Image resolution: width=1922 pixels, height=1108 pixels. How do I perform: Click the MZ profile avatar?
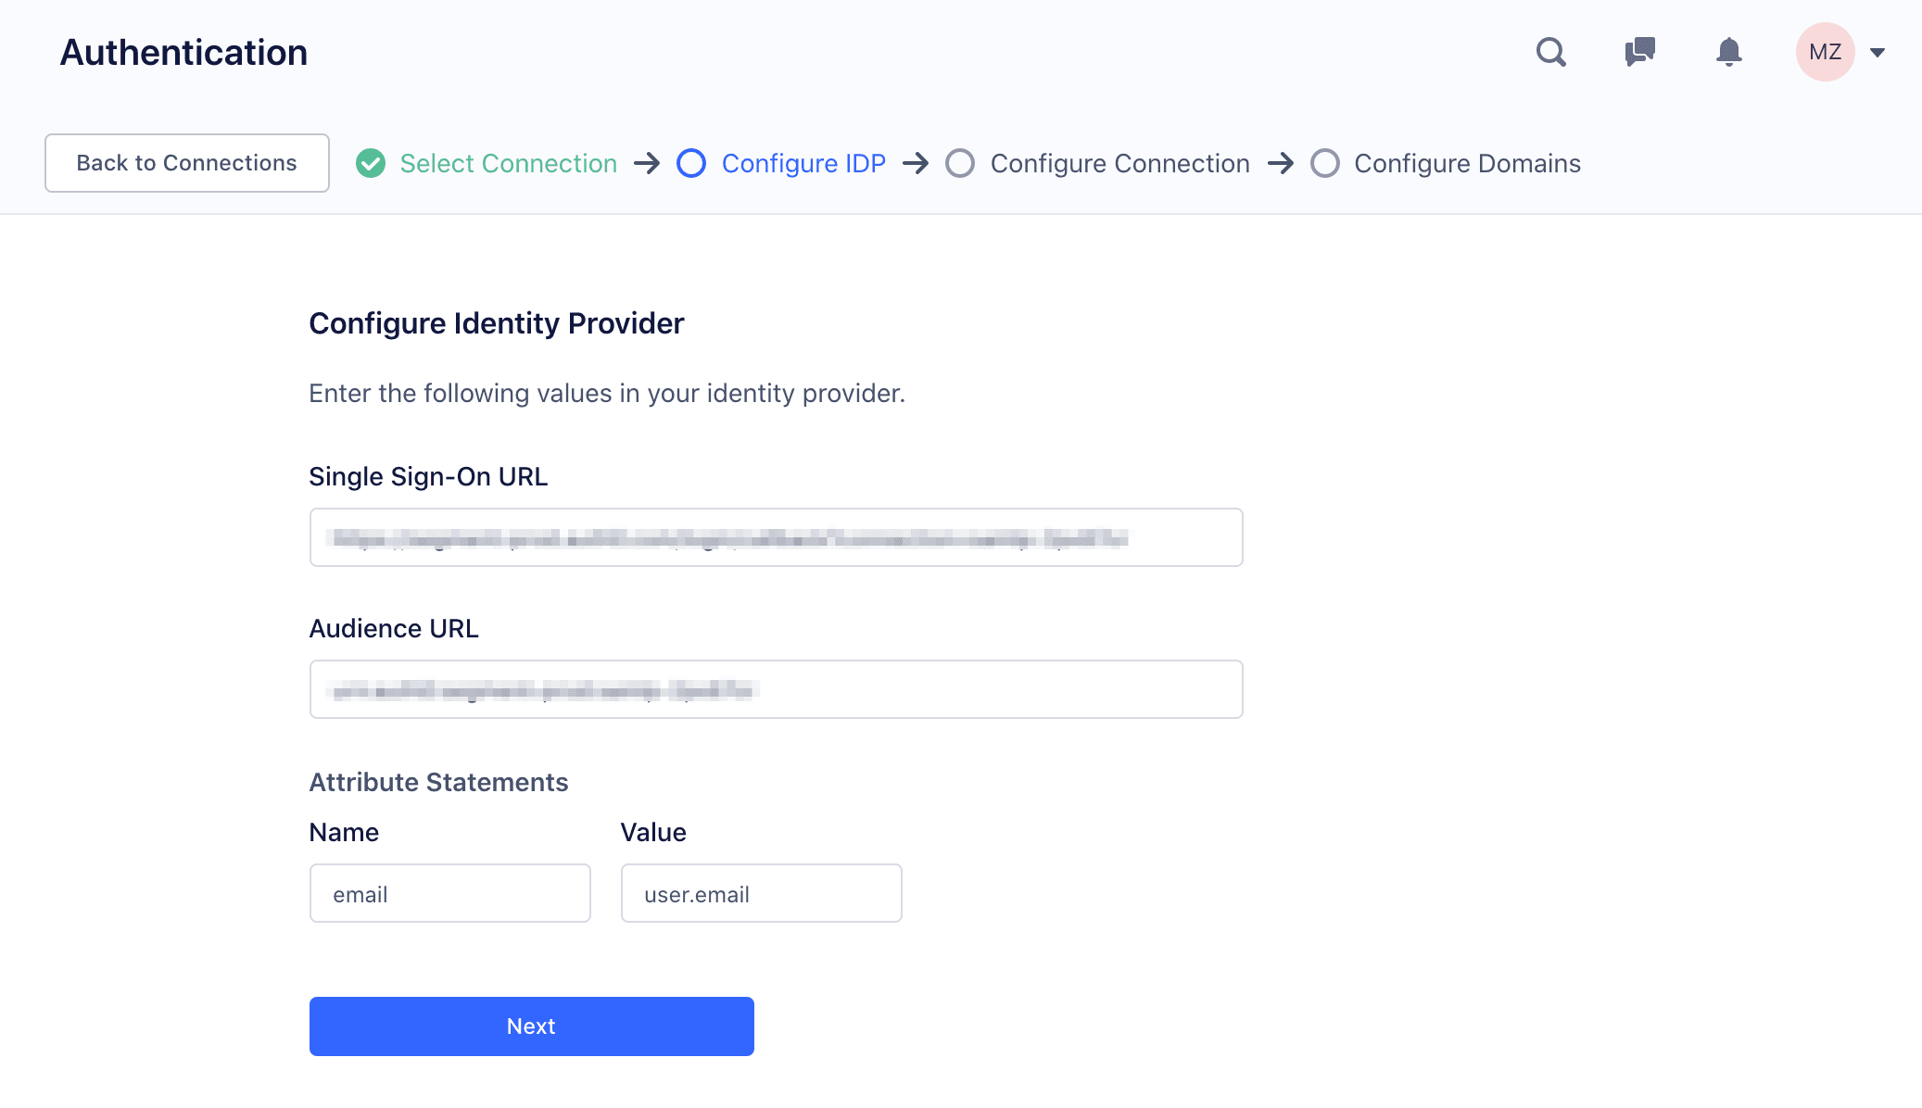tap(1825, 52)
